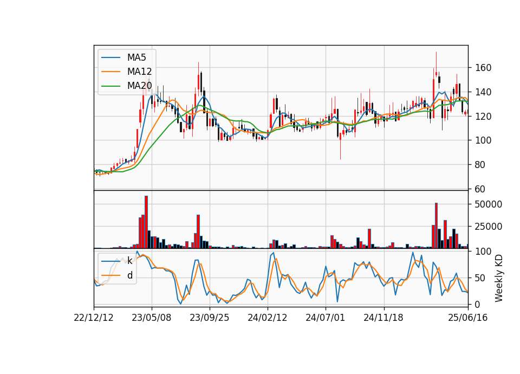This screenshot has width=520, height=374.
Task: Click the 60 price axis label
Action: click(480, 189)
